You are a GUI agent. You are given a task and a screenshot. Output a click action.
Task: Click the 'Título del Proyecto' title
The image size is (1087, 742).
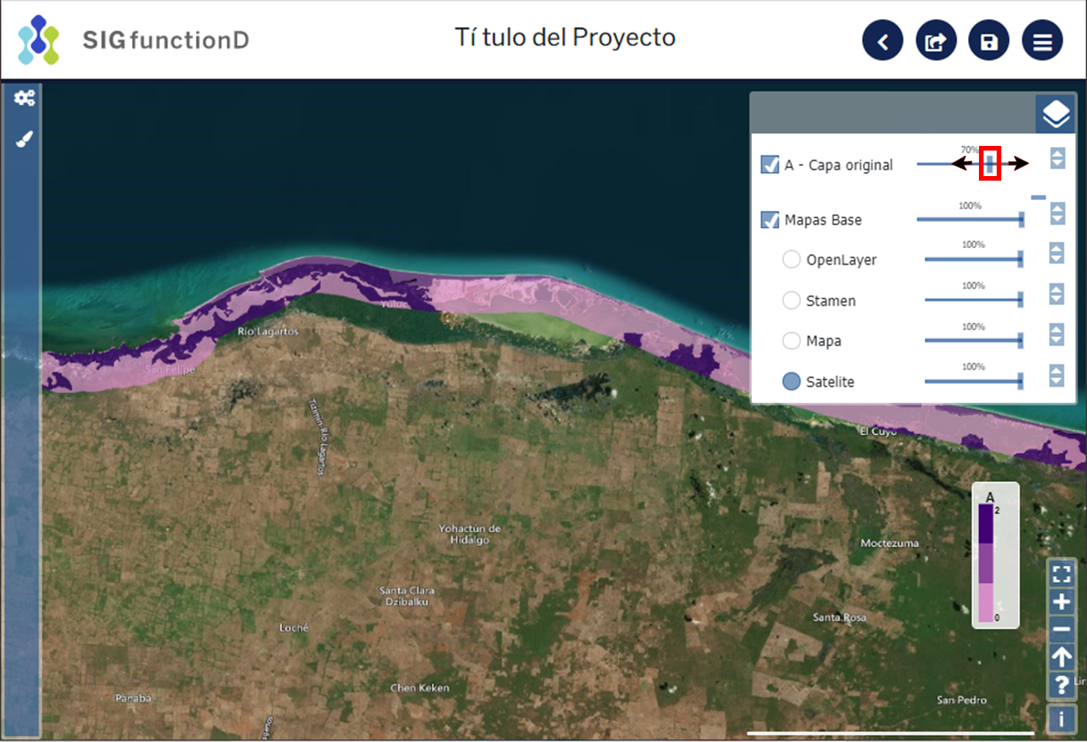565,37
